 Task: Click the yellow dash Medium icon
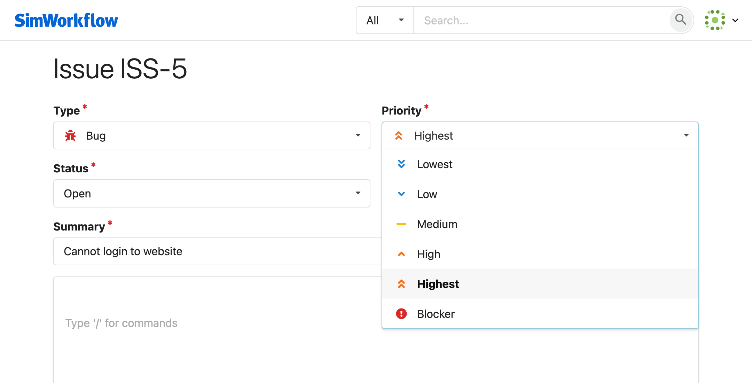click(x=401, y=224)
